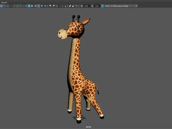Click the dimmed Gate Mask icon
Screen dimensions: 172x129
pyautogui.click(x=11, y=6)
